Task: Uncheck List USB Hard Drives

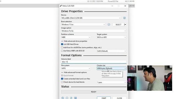Action: point(62,44)
